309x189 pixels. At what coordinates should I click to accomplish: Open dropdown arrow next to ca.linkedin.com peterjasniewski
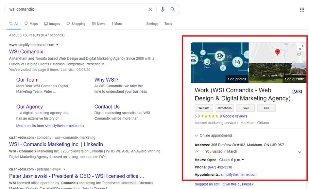tap(64, 169)
